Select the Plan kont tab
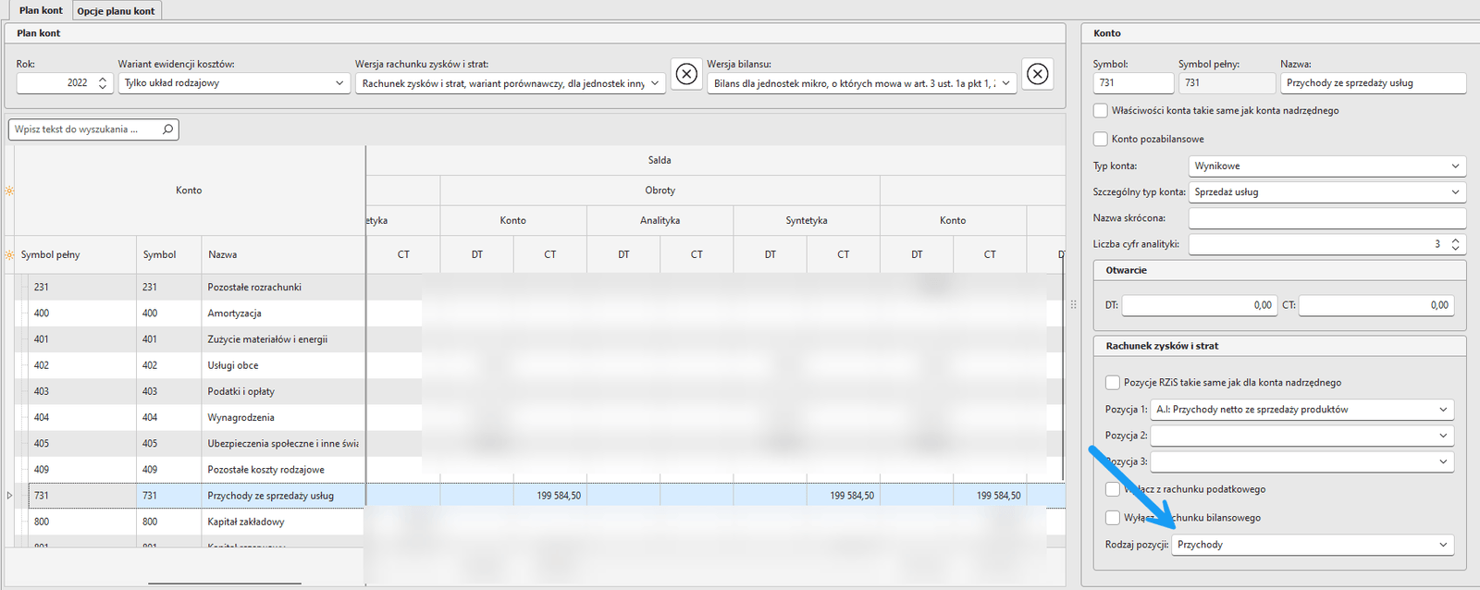Image resolution: width=1480 pixels, height=590 pixels. [x=41, y=11]
